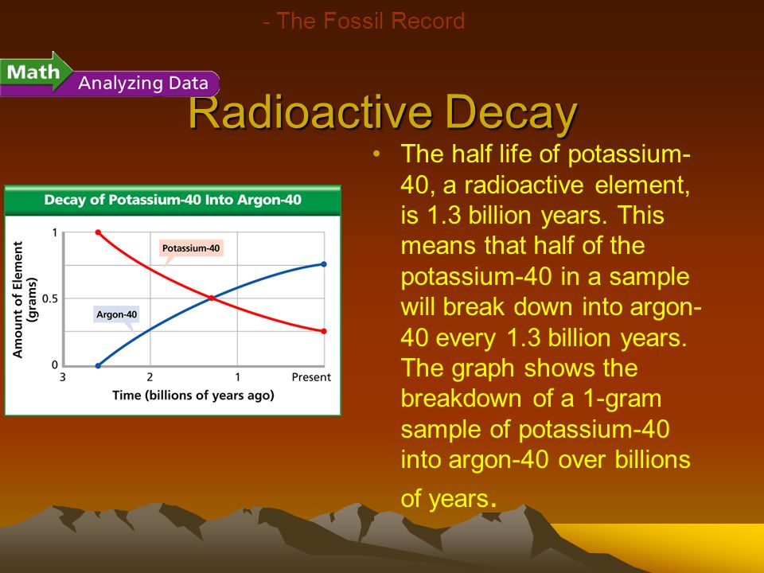Screen dimensions: 764x573
Task: Click the blue curve starting point at 0 grams
Action: pyautogui.click(x=98, y=365)
